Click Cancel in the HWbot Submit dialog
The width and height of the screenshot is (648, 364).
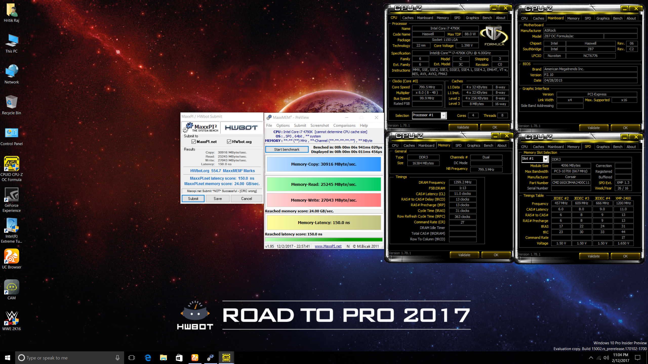247,198
